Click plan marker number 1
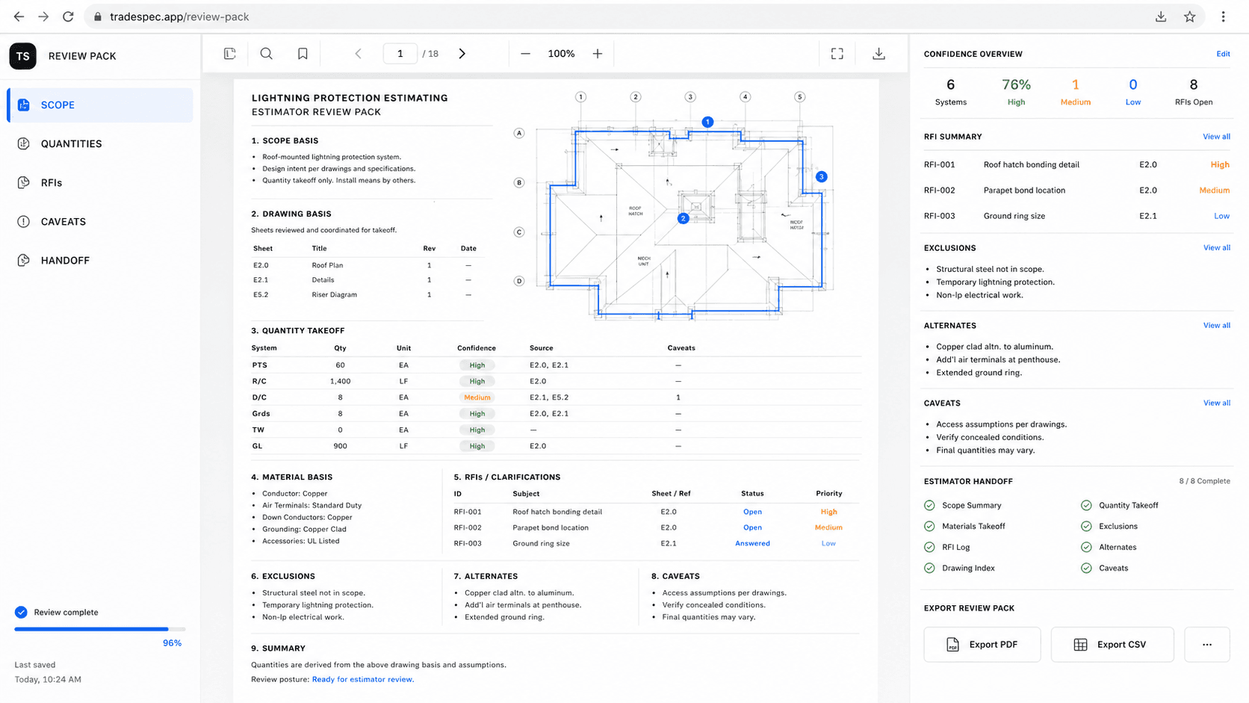Image resolution: width=1249 pixels, height=703 pixels. point(707,122)
